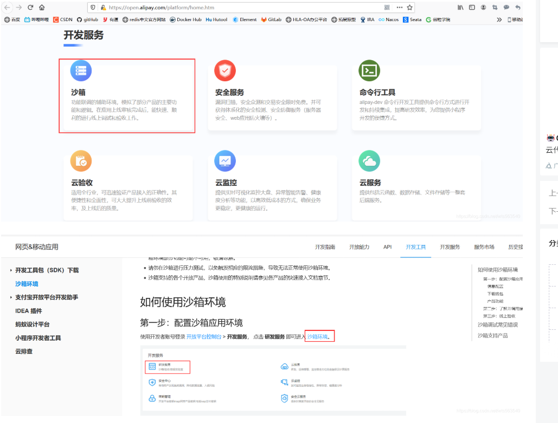Viewport: 558px width, 423px height.
Task: Click the crop screenshot toolbar icon
Action: click(x=495, y=7)
